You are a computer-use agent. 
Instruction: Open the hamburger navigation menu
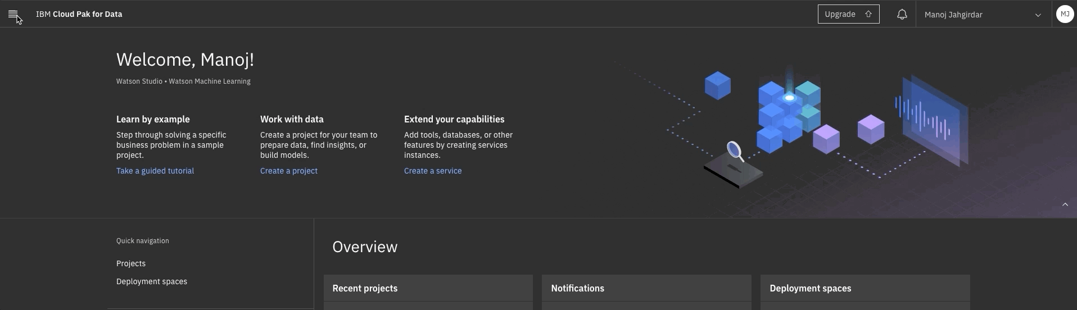[x=13, y=14]
